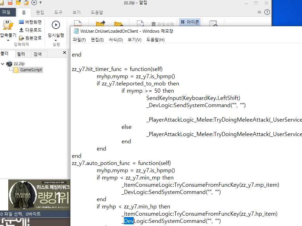Collapse the zz.zip tree node

[2, 64]
